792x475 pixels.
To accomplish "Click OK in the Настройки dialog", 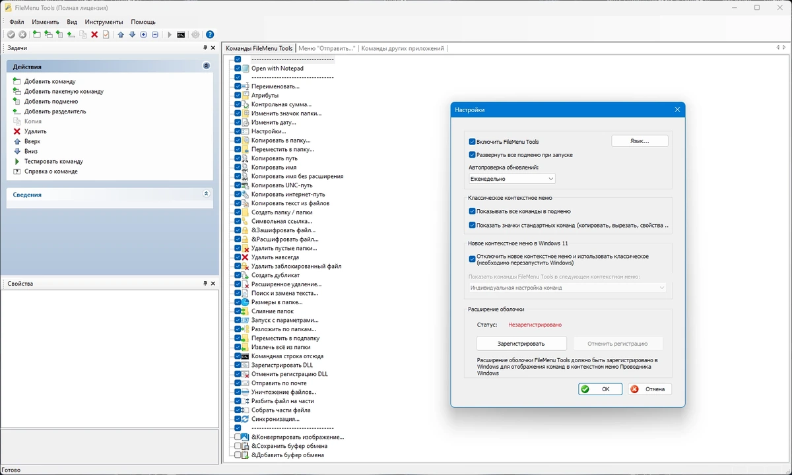I will (x=600, y=389).
